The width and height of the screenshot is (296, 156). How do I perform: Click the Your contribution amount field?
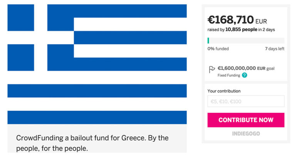[x=246, y=101]
